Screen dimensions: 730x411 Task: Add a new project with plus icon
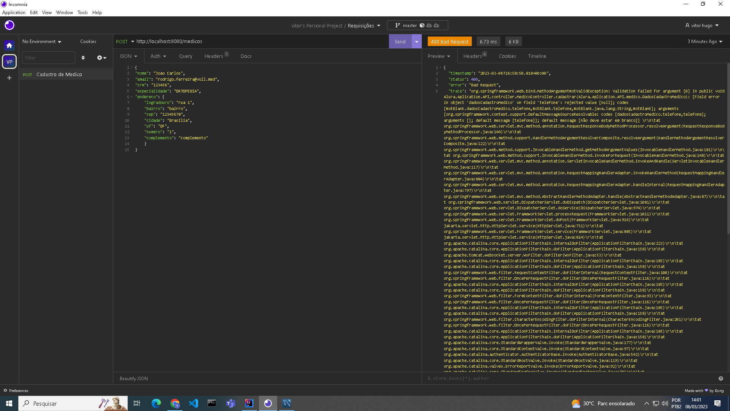9,78
